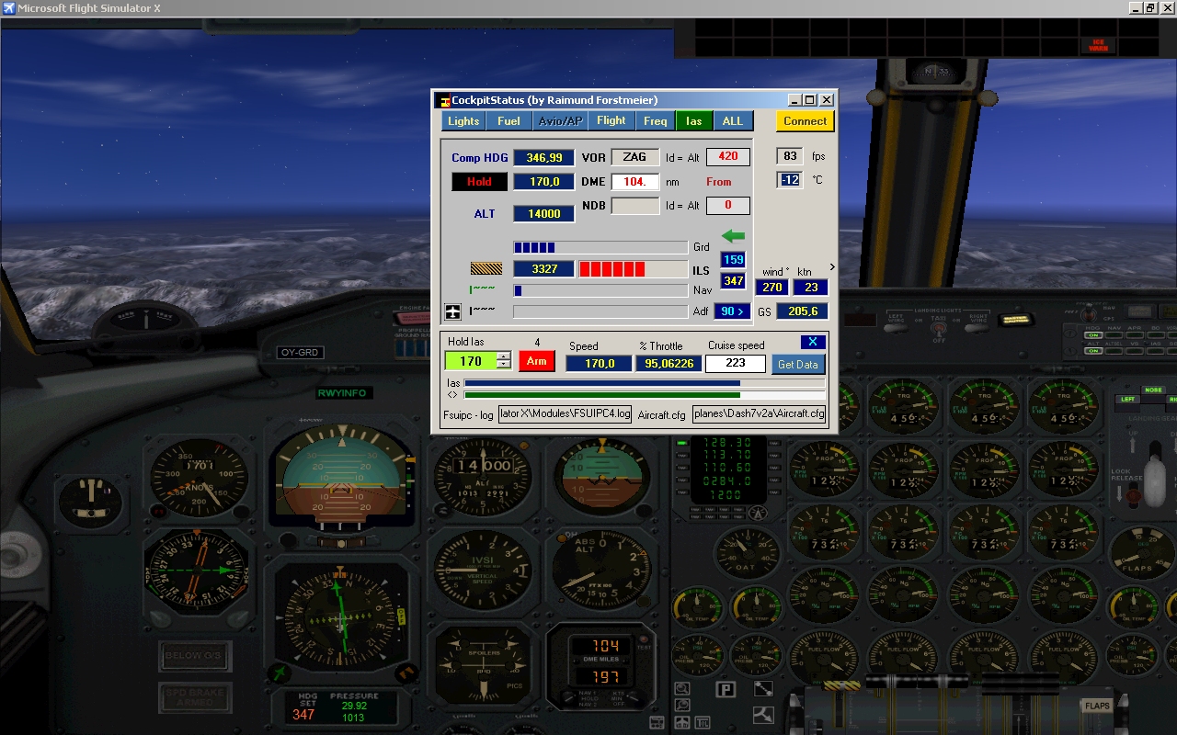Click the blue X button in the Ias panel

pos(812,342)
